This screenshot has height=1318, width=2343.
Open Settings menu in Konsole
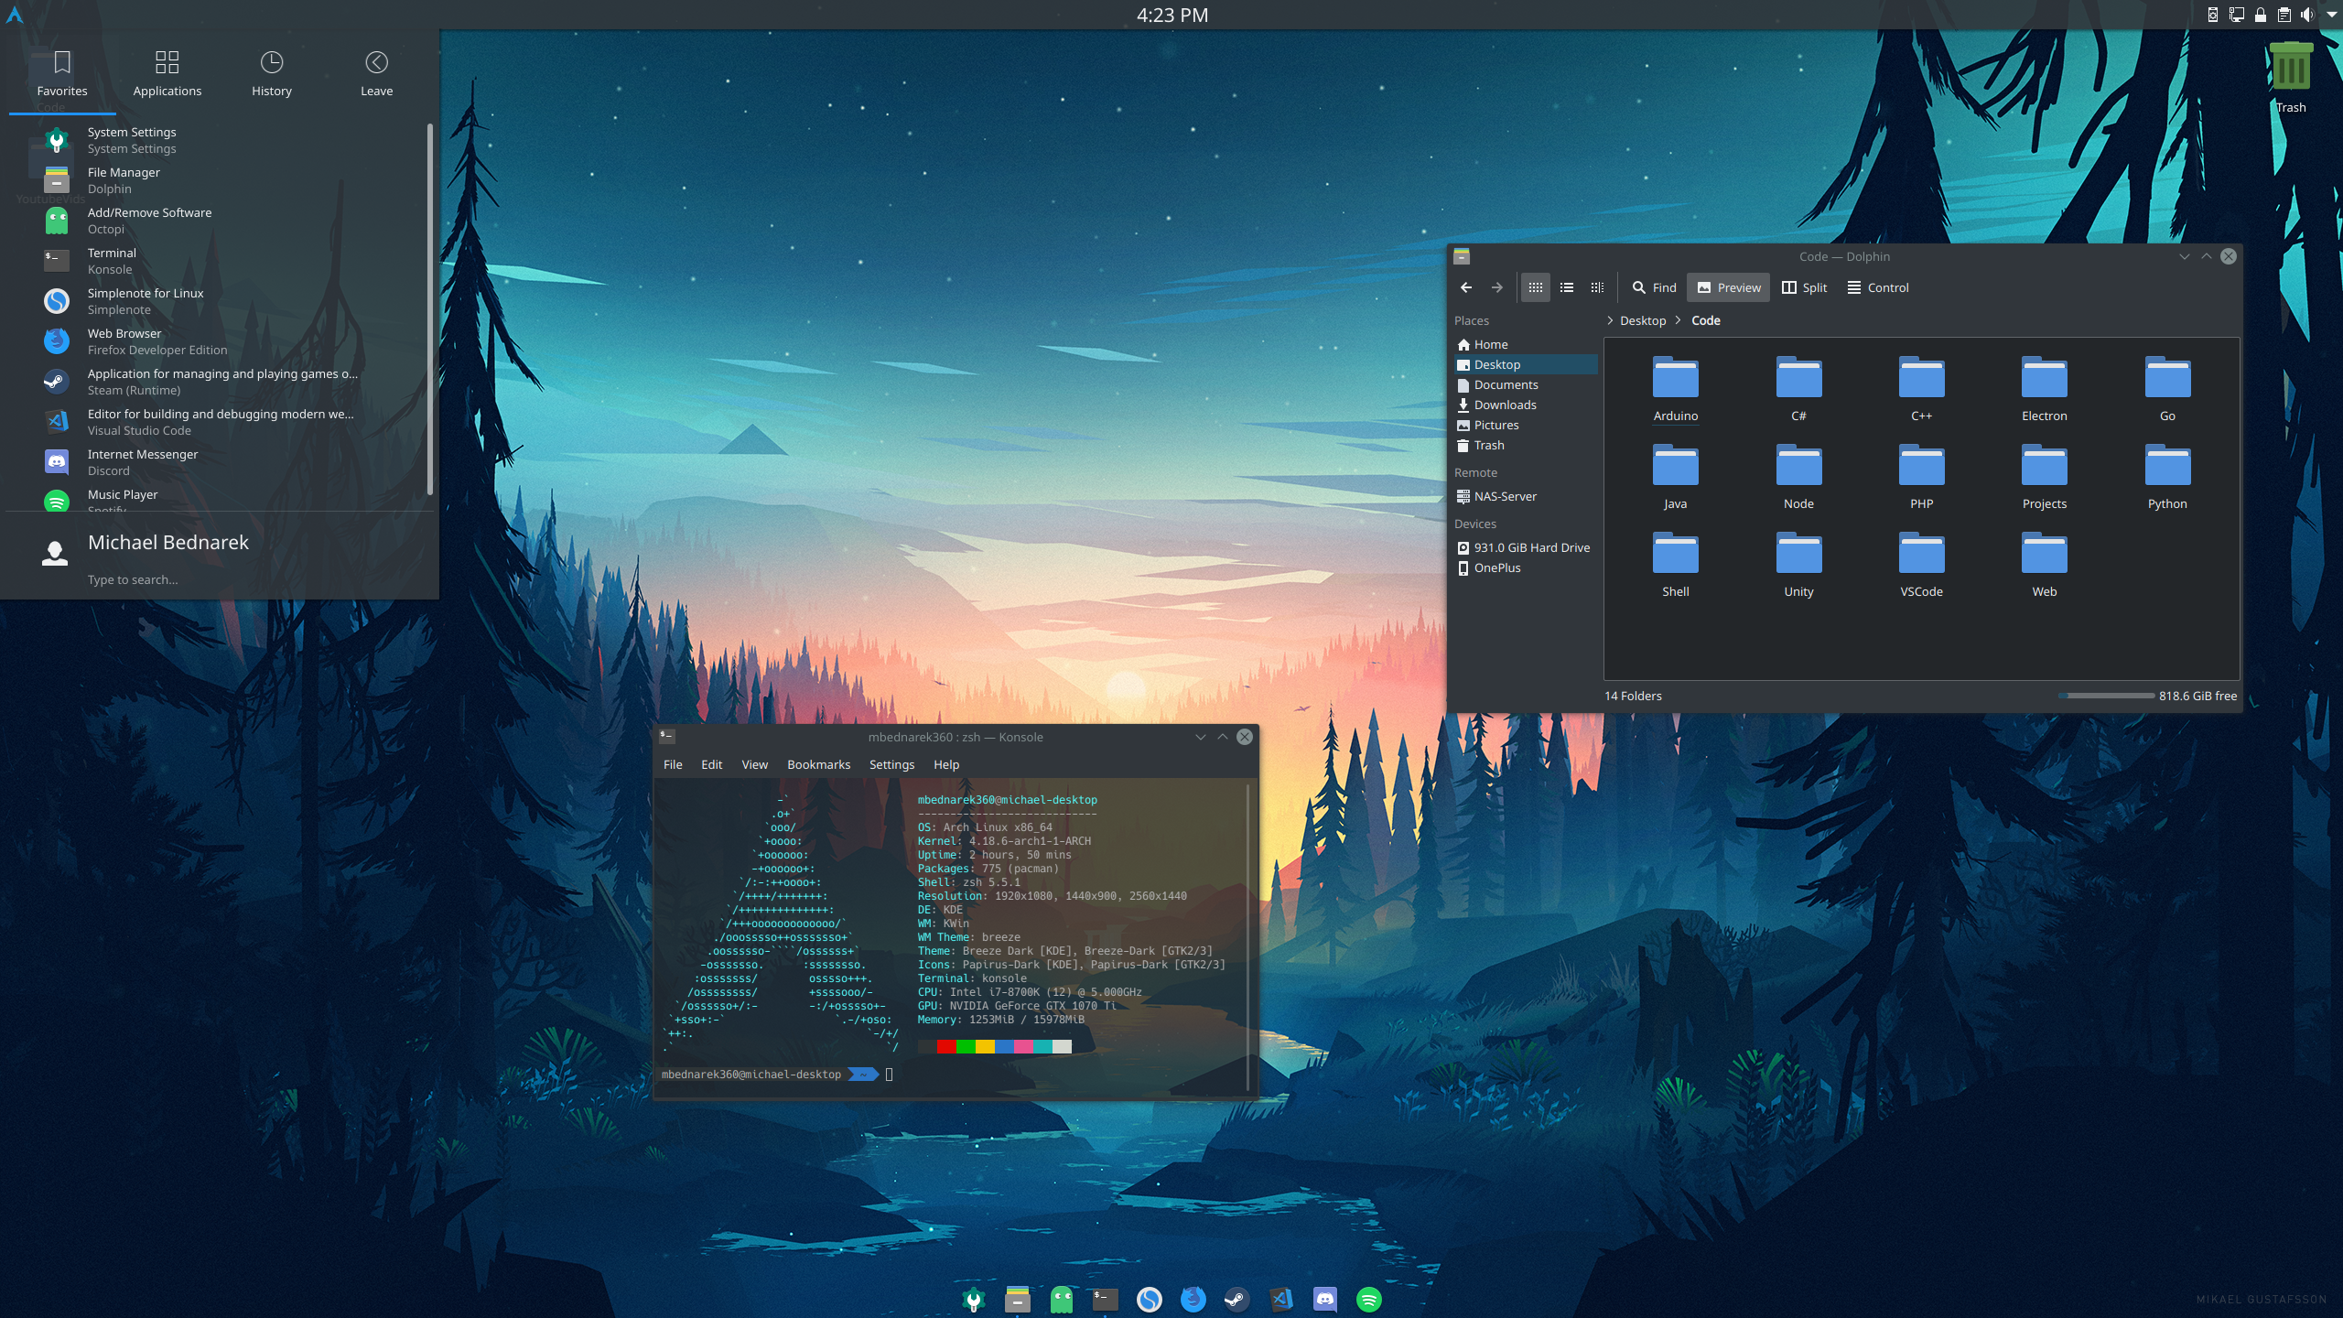point(891,764)
